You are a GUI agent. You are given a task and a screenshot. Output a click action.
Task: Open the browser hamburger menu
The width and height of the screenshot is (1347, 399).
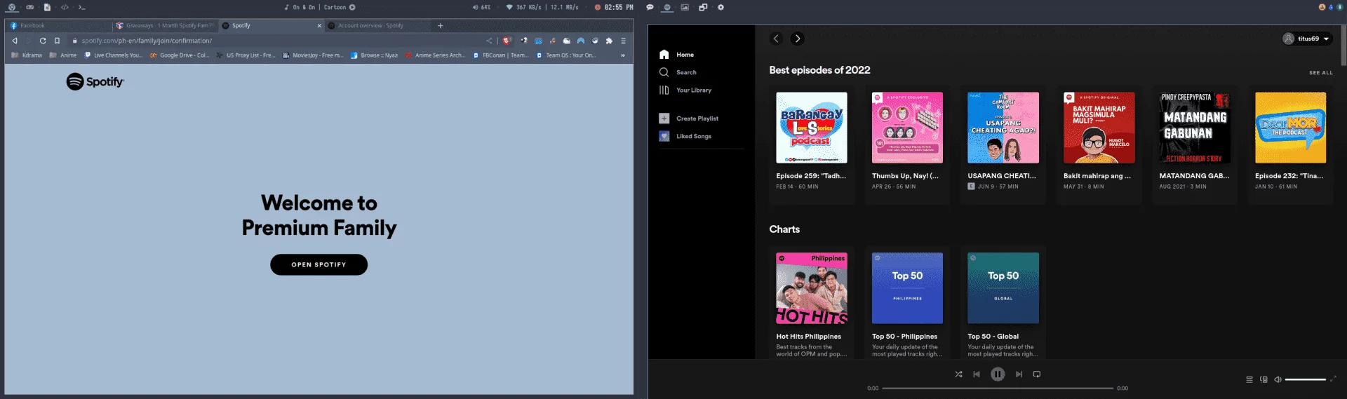(623, 41)
